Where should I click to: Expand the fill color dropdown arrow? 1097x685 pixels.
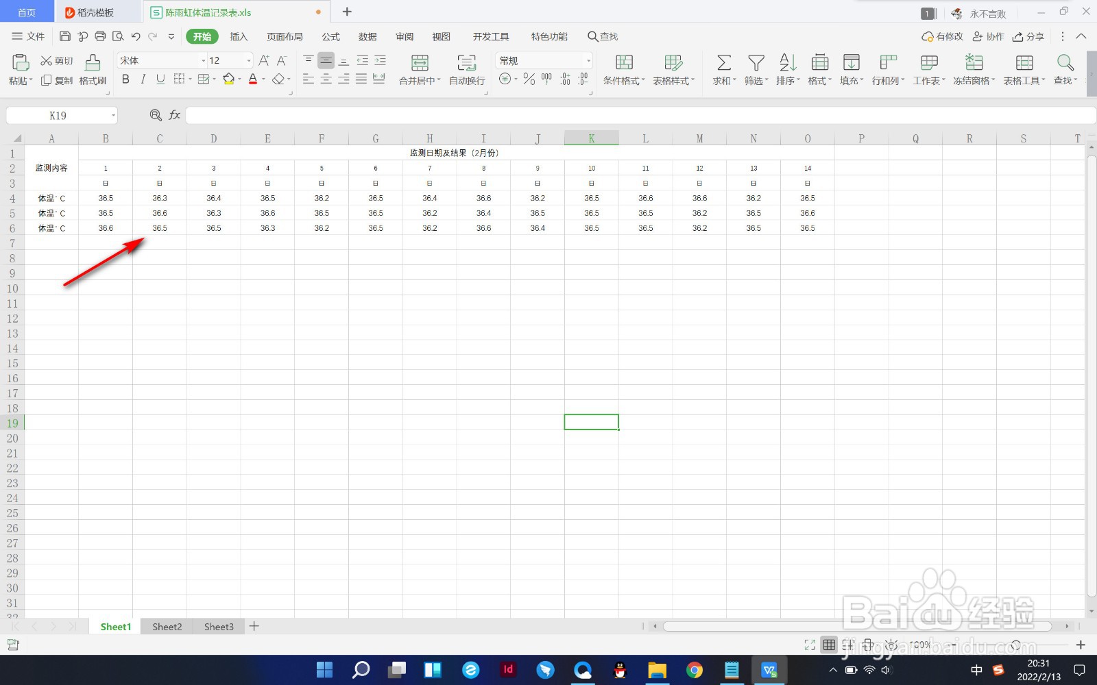239,79
